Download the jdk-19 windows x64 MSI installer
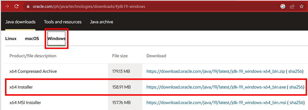Image resolution: width=308 pixels, height=110 pixels. pos(216,103)
